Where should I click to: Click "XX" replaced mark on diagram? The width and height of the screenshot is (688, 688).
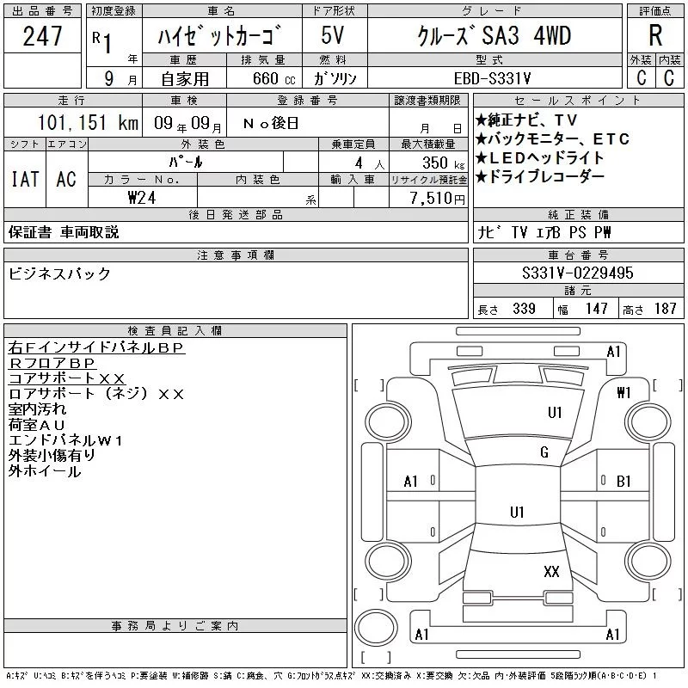(551, 571)
